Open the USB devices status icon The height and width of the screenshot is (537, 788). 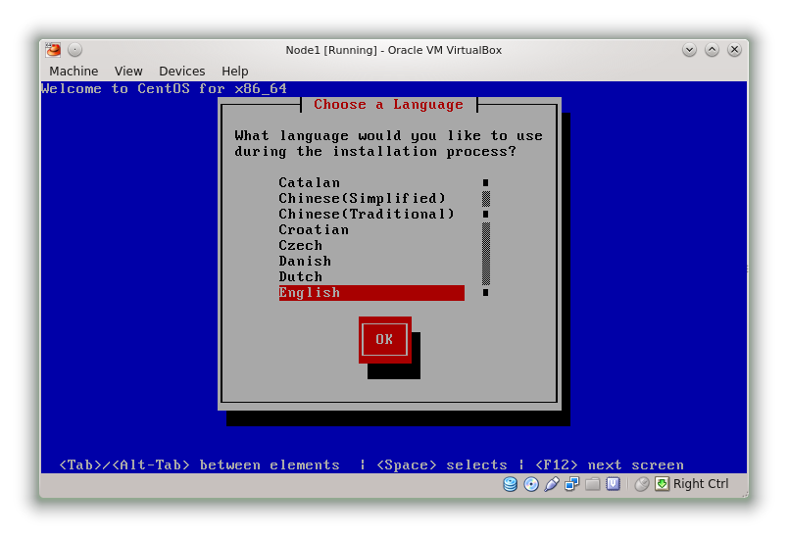tap(552, 484)
